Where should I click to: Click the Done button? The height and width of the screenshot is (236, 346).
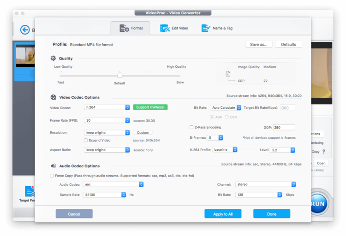click(x=272, y=214)
